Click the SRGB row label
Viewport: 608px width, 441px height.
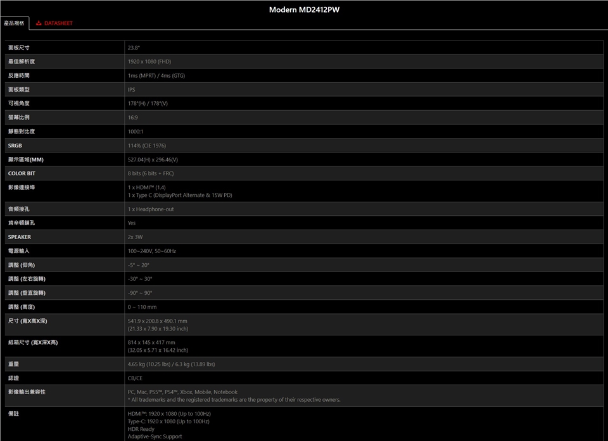tap(15, 146)
